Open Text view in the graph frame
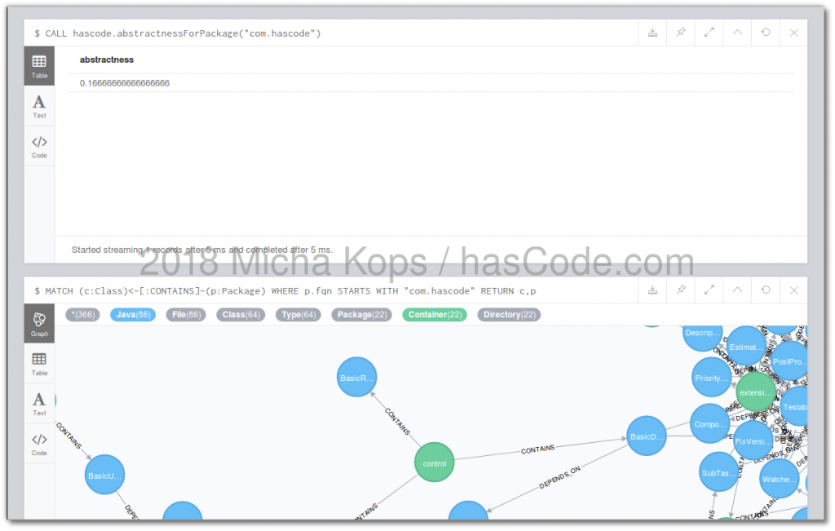Image resolution: width=835 pixels, height=531 pixels. pyautogui.click(x=38, y=403)
